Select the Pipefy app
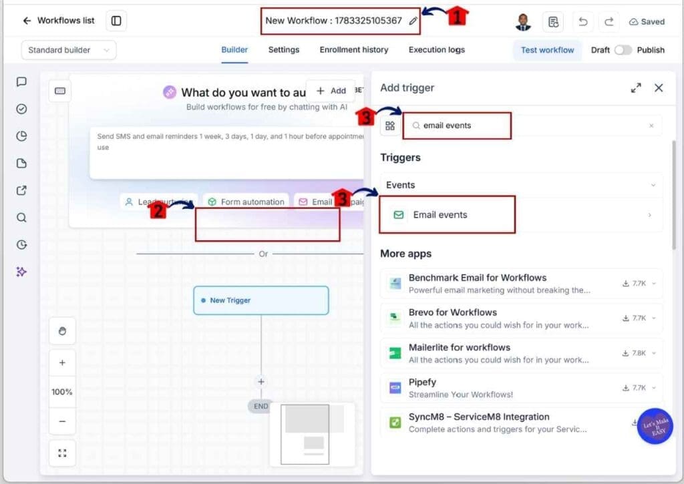684x484 pixels. coord(521,388)
